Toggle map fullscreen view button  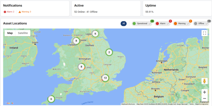click(x=204, y=33)
